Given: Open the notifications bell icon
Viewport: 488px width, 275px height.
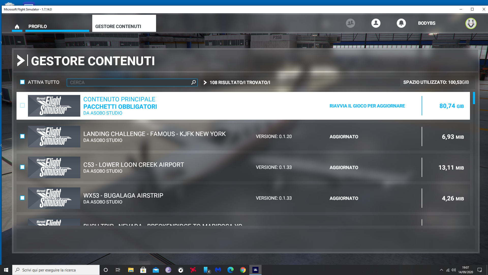Looking at the screenshot, I should point(401,23).
